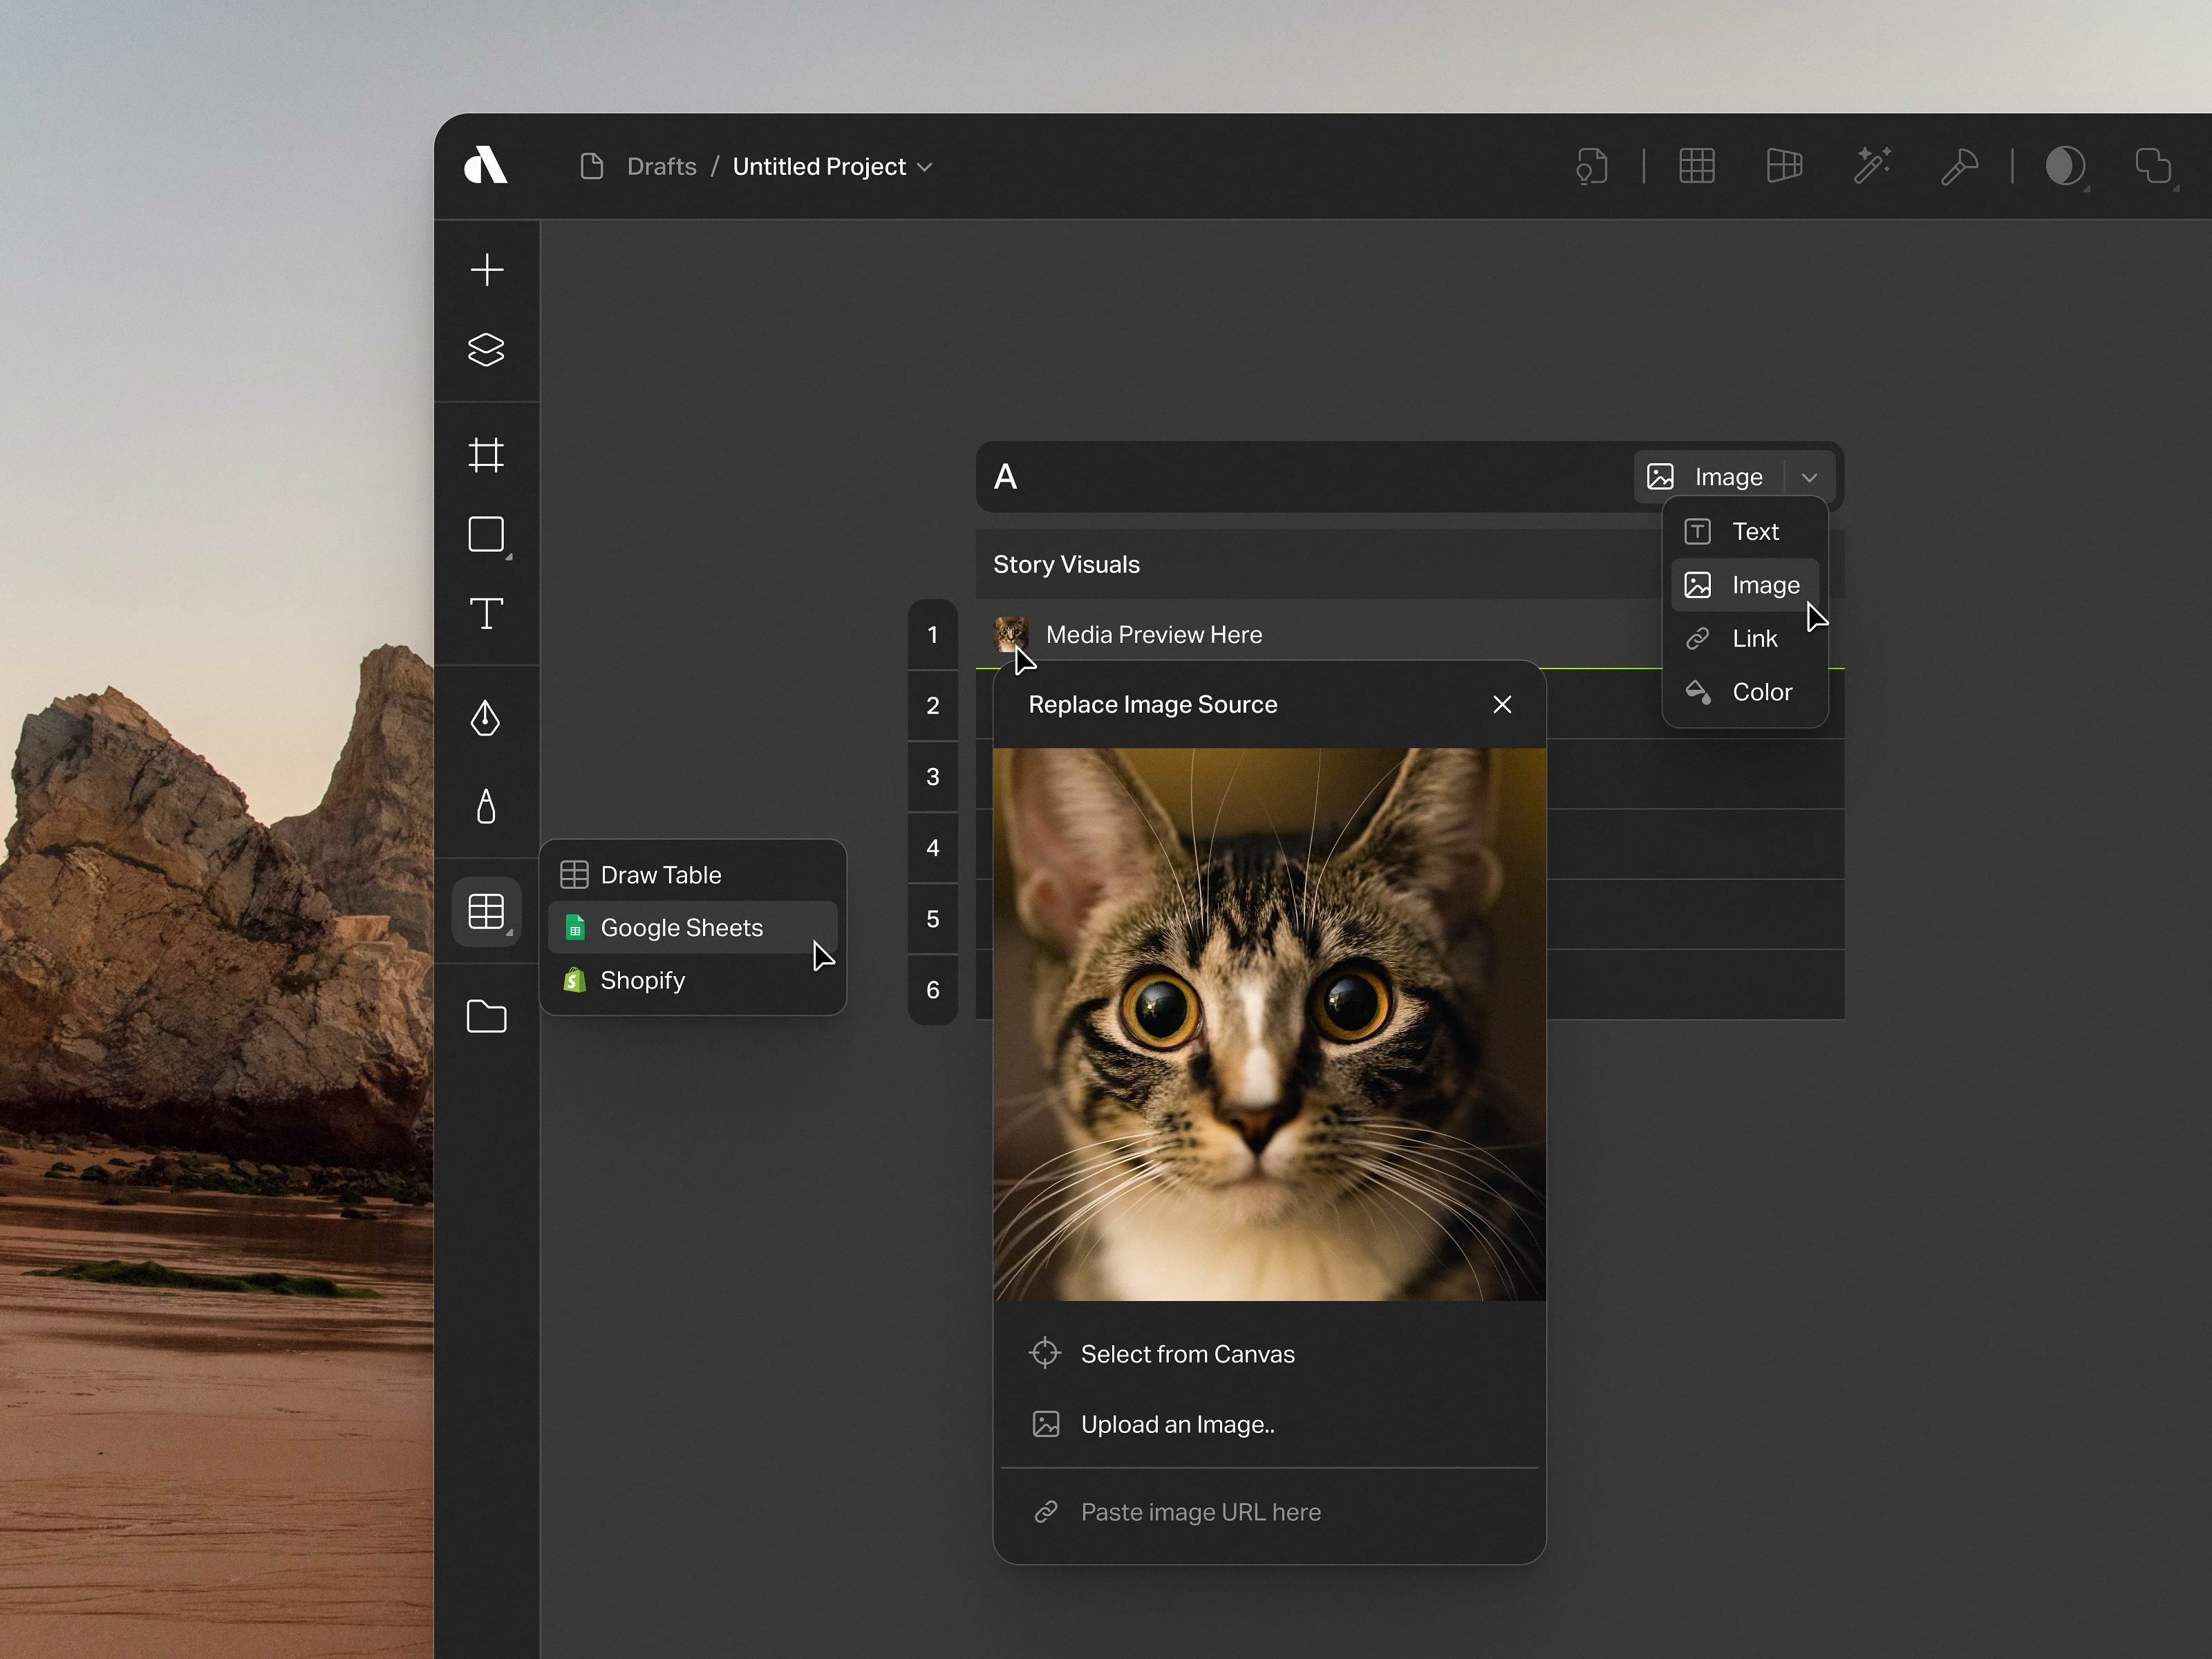Screen dimensions: 2212x1659
Task: Choose Text from the element type menu
Action: click(x=1756, y=531)
